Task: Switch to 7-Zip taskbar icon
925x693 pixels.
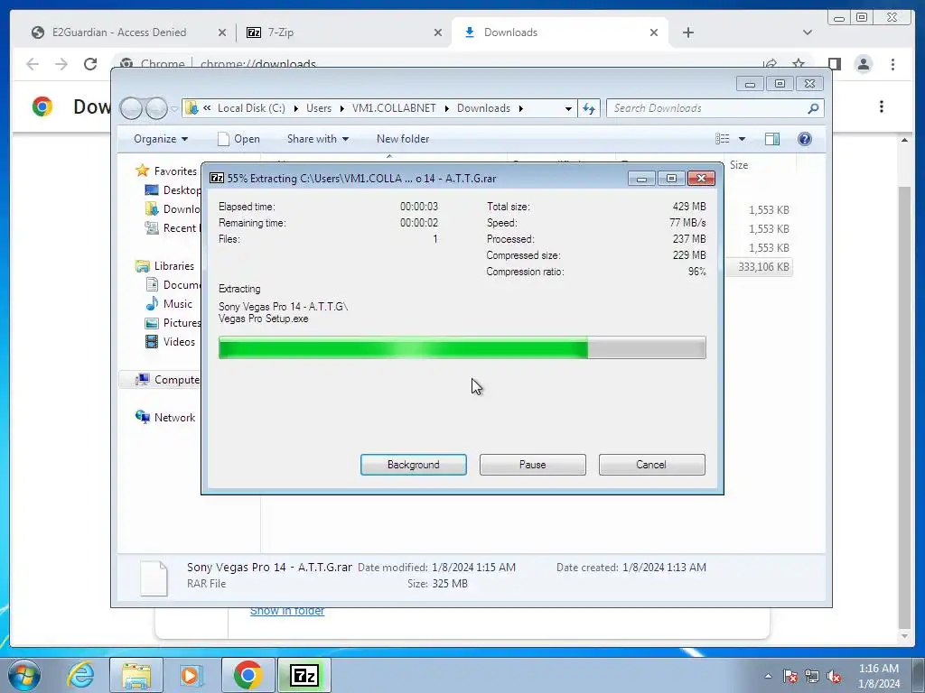Action: (304, 675)
